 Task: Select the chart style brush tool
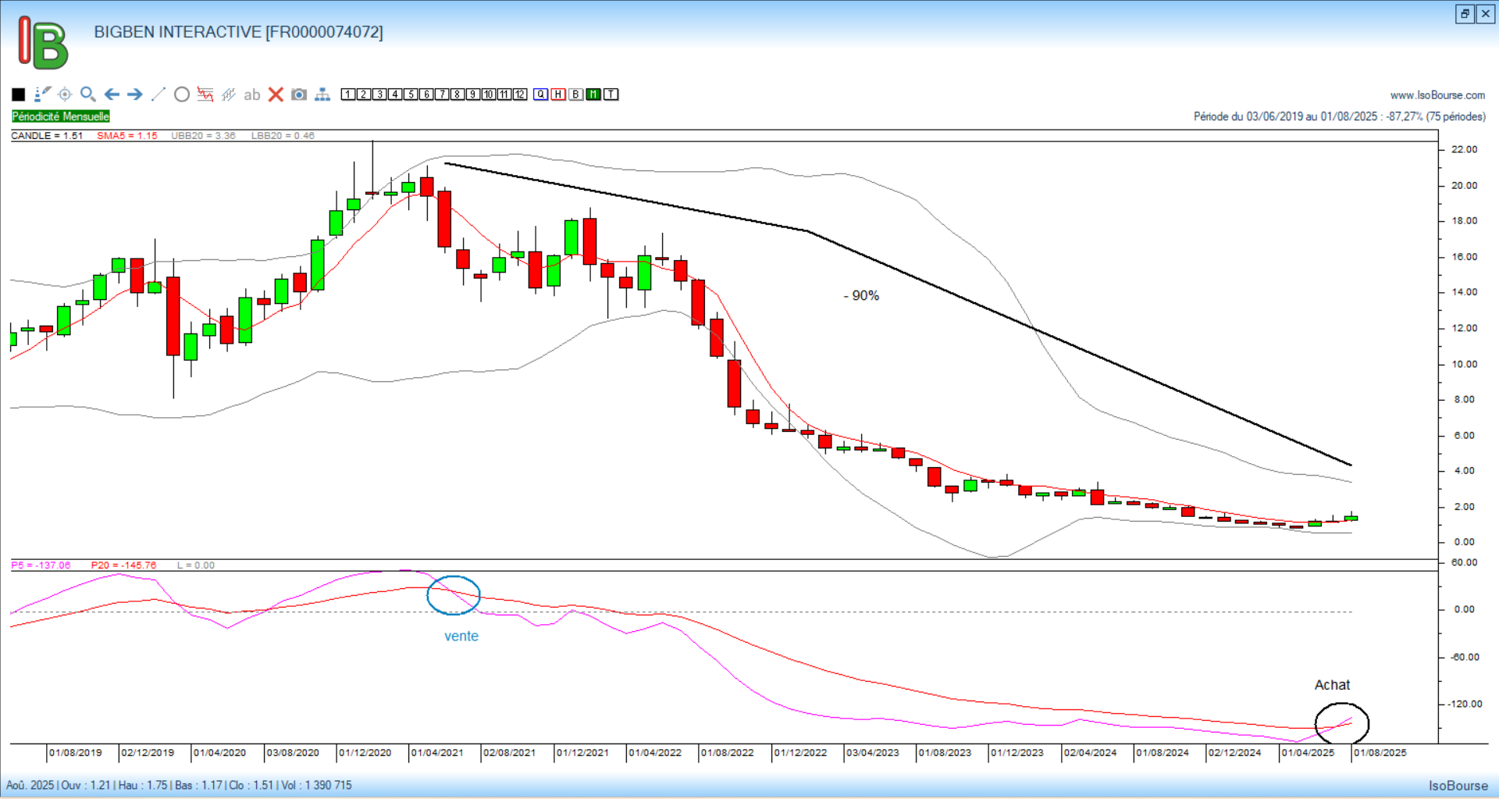click(x=42, y=95)
